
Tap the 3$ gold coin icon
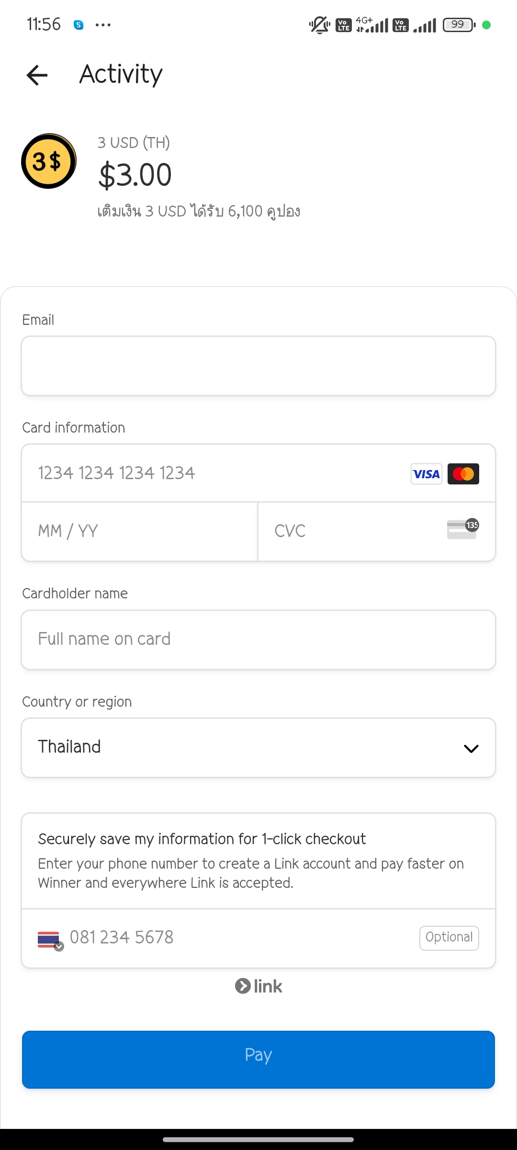pyautogui.click(x=48, y=161)
